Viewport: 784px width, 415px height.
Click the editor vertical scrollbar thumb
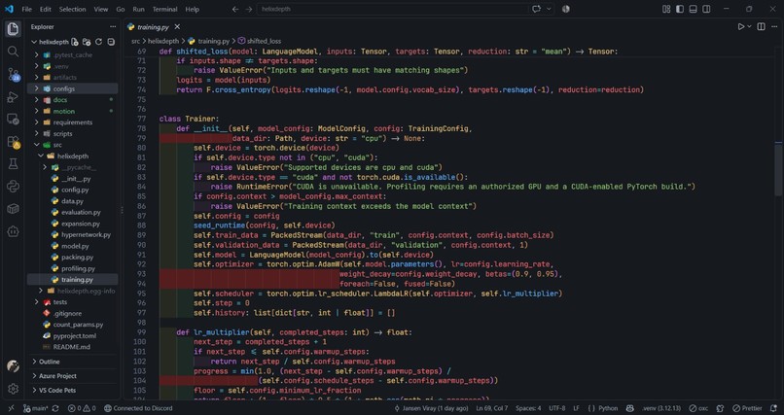(778, 169)
